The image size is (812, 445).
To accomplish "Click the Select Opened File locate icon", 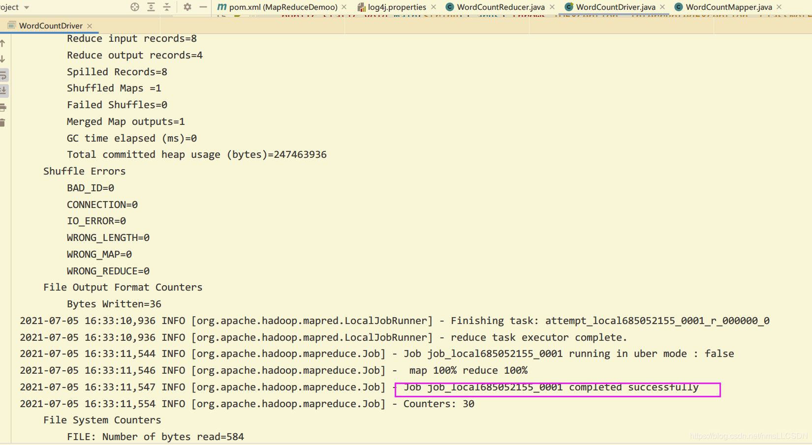I will coord(135,7).
